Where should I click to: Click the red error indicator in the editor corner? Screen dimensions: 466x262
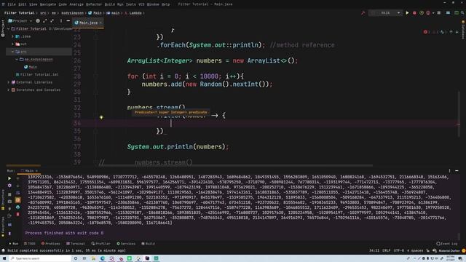pos(425,32)
